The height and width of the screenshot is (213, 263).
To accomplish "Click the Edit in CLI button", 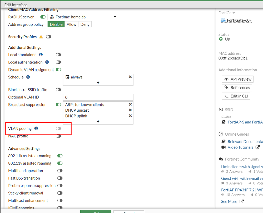I will click(x=236, y=96).
